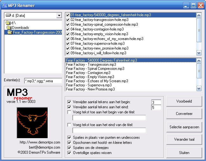
Task: Select 'Fear Factory - Transgression.mp3' preview row
Action: click(131, 64)
